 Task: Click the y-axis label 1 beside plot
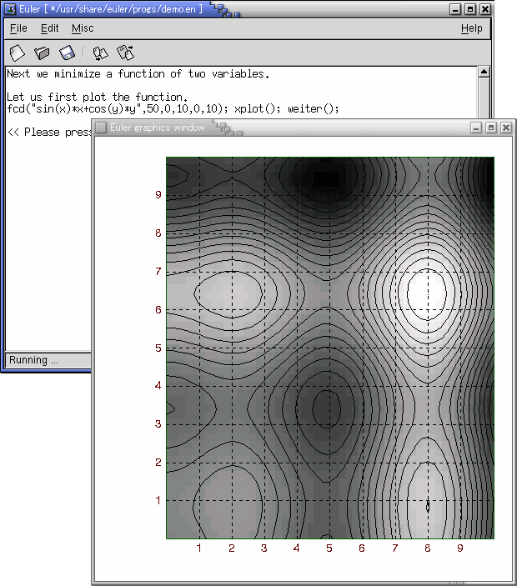click(x=158, y=500)
